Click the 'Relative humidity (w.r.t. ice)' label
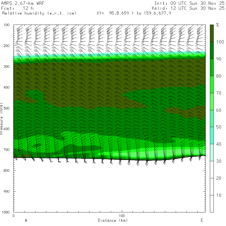This screenshot has height=226, width=226. (x=39, y=13)
